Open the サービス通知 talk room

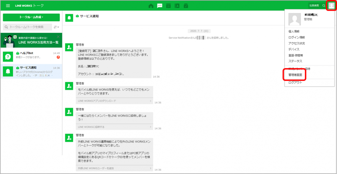click(31, 71)
